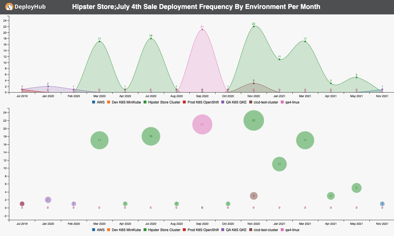Click the green 1 bubble for Apr 2020
Image resolution: width=394 pixels, height=236 pixels.
125,204
